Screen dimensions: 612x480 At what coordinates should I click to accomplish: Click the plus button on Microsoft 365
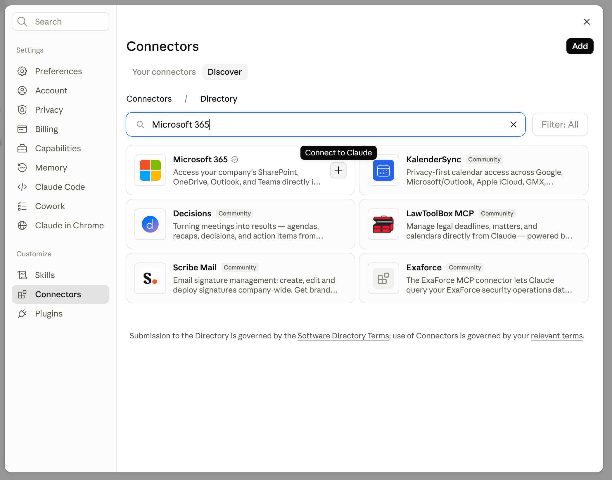coord(338,170)
